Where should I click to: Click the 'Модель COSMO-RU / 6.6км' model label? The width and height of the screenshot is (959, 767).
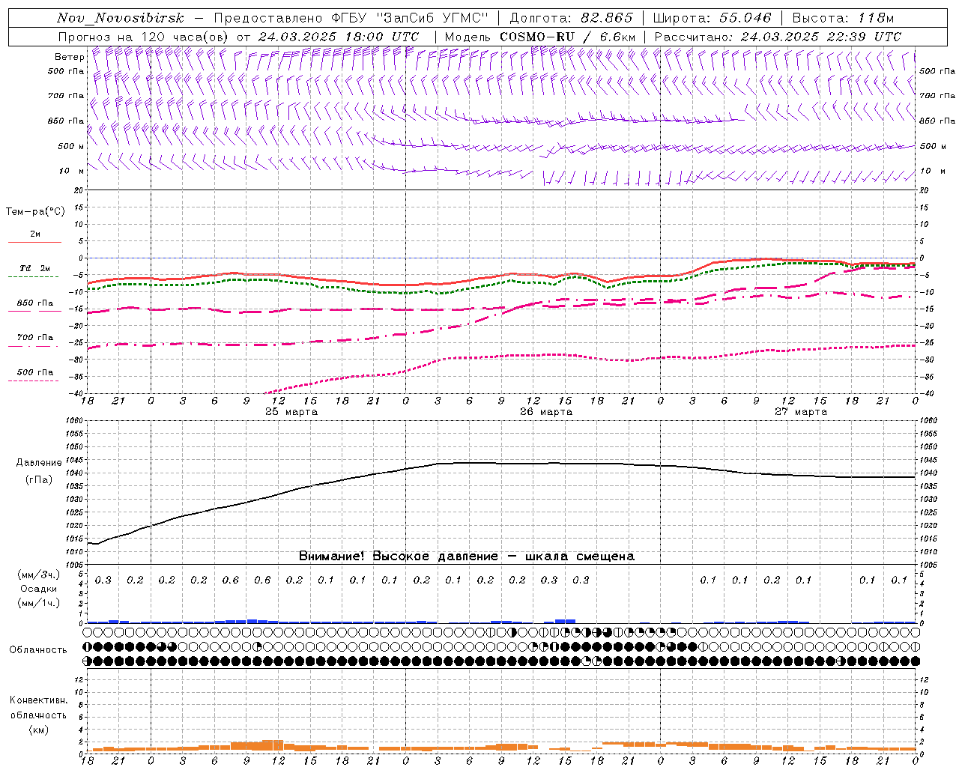[x=539, y=37]
